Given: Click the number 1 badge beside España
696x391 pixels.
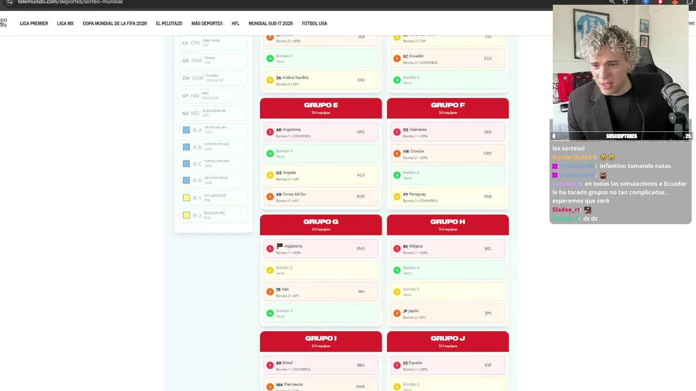Looking at the screenshot, I should [x=397, y=365].
